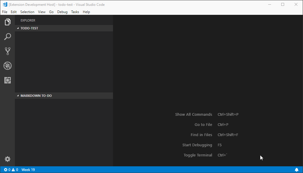The height and width of the screenshot is (173, 303).
Task: Collapse the TODO-TEST folder section
Action: [x=64, y=28]
